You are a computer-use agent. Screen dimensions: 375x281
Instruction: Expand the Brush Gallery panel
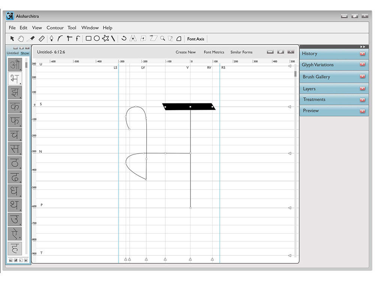coord(316,77)
